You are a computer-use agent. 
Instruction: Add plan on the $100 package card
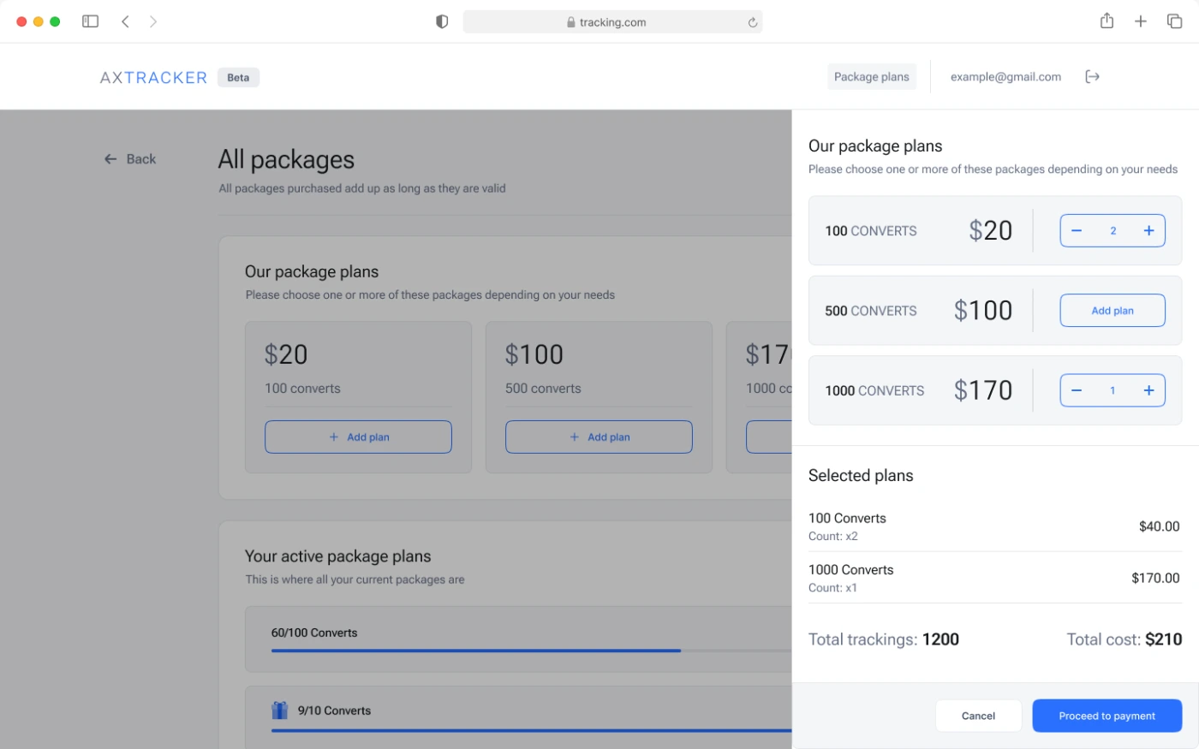599,437
